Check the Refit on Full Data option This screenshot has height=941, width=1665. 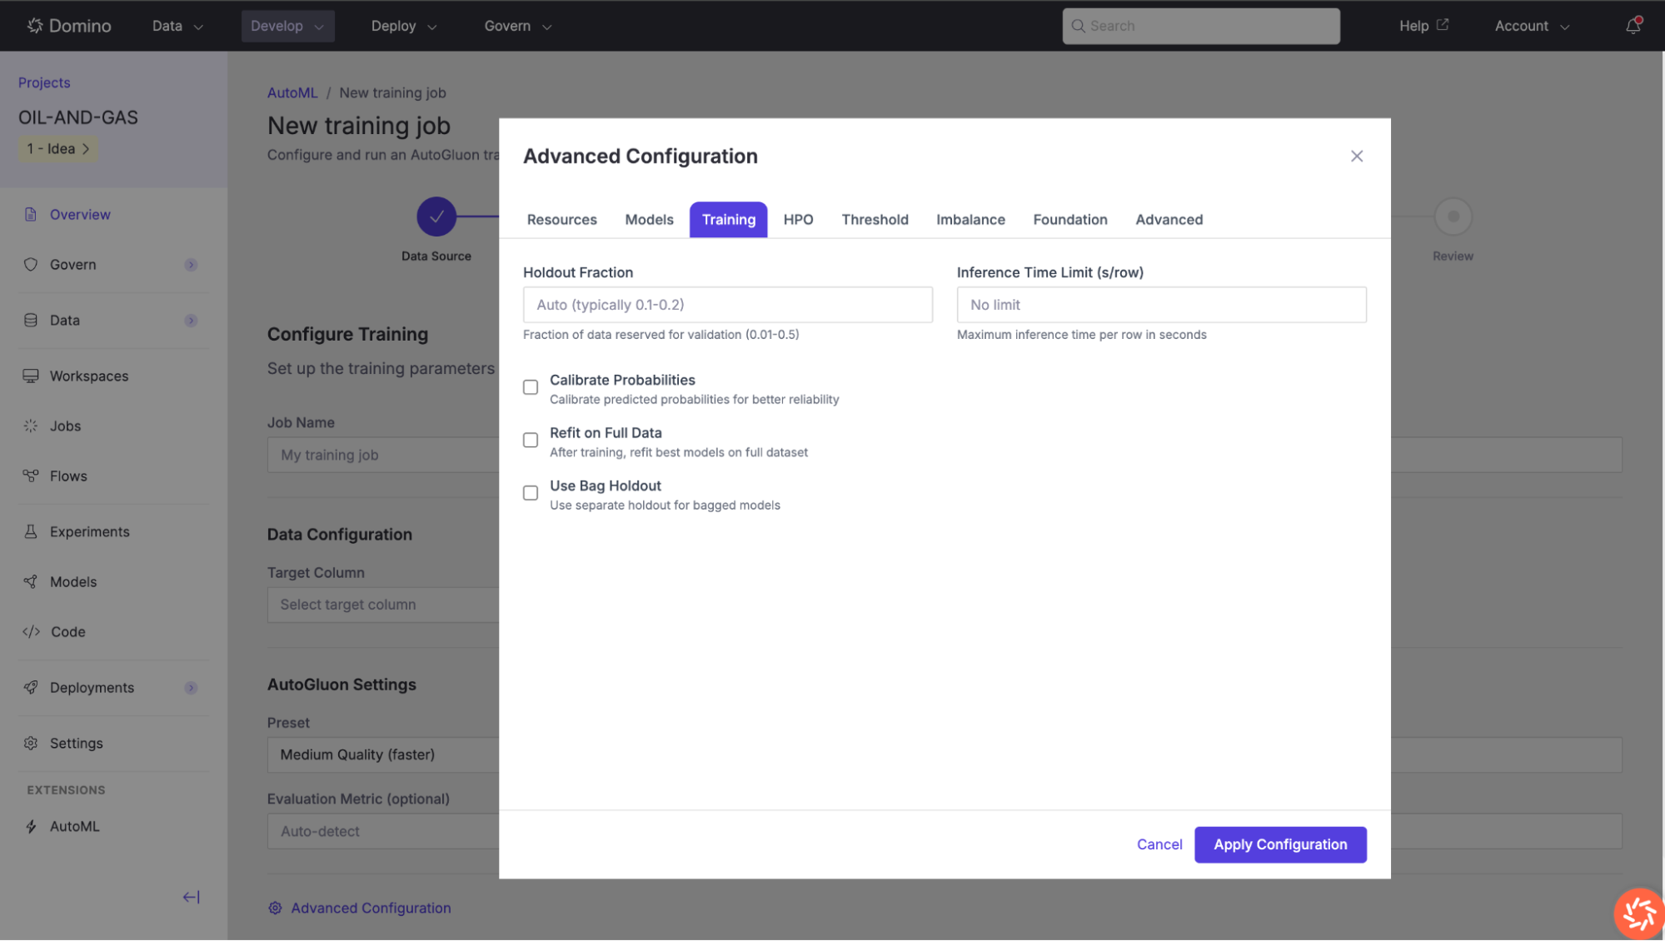531,440
